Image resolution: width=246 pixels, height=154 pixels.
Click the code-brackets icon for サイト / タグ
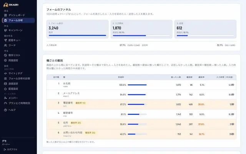[5, 74]
